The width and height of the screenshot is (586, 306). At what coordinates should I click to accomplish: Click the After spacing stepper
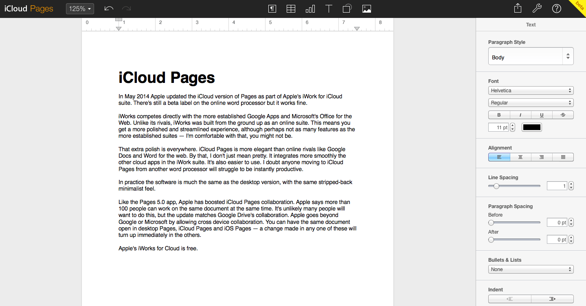(x=571, y=239)
